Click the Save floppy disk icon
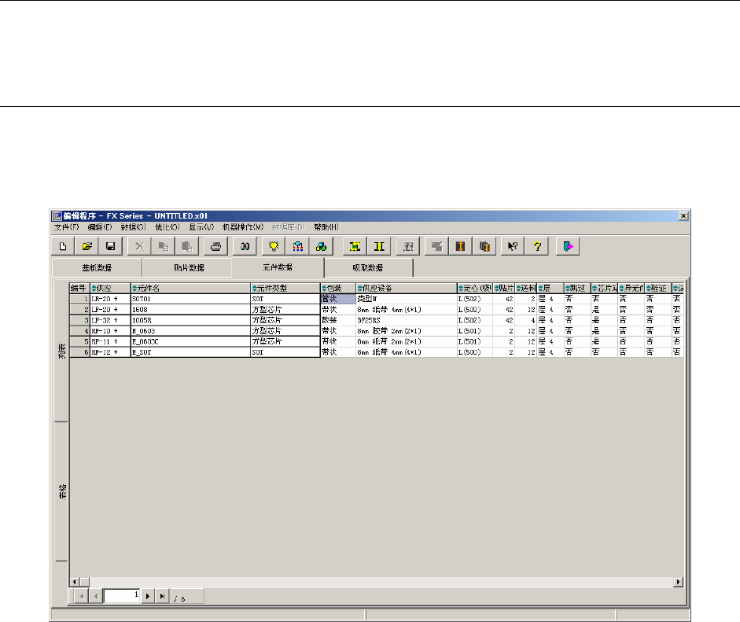This screenshot has width=740, height=622. coord(110,246)
